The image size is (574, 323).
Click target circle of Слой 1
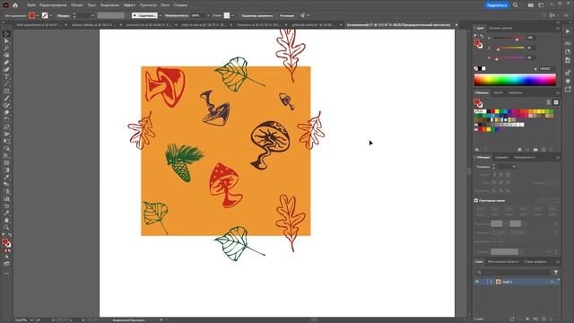[552, 282]
